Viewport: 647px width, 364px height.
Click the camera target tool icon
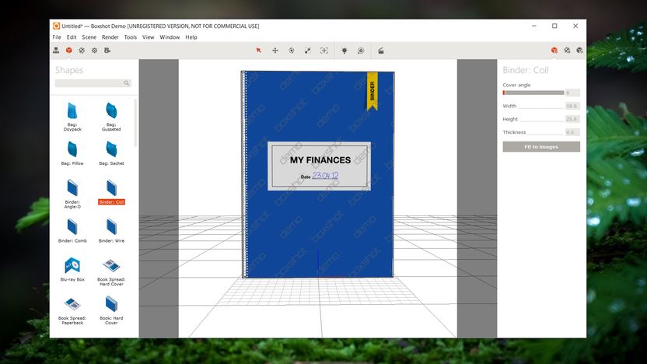tap(361, 51)
